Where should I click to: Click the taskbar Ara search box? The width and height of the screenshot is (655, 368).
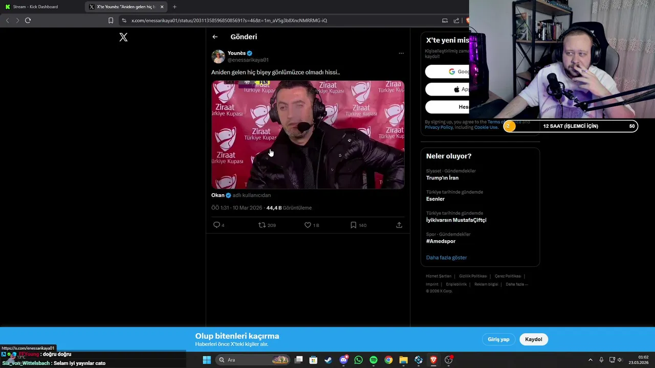tap(252, 360)
